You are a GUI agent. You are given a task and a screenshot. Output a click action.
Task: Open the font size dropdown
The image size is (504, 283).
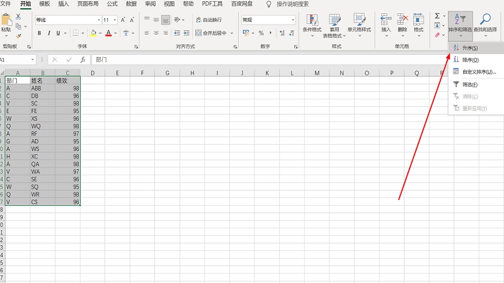coord(115,20)
